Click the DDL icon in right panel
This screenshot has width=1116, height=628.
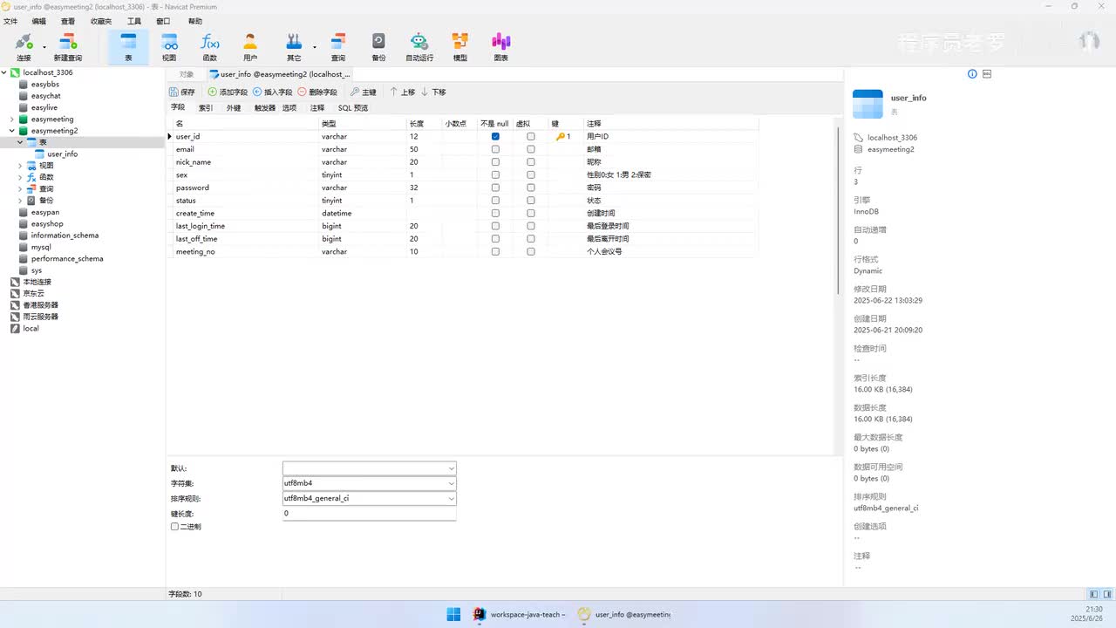pos(987,74)
